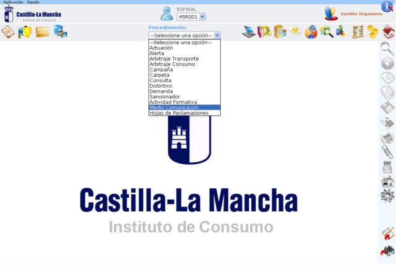This screenshot has height=265, width=396.
Task: Open the yellow gears configuration icon
Action: (x=373, y=32)
